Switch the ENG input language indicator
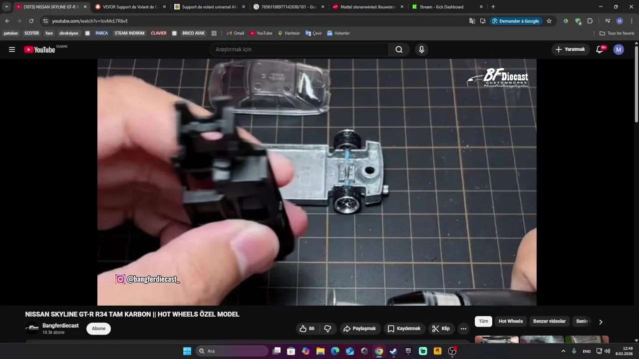This screenshot has height=359, width=639. click(587, 351)
